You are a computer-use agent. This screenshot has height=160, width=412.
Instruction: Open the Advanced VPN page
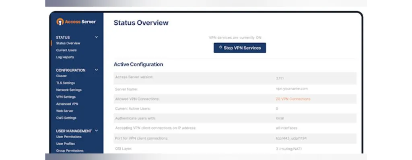point(67,104)
